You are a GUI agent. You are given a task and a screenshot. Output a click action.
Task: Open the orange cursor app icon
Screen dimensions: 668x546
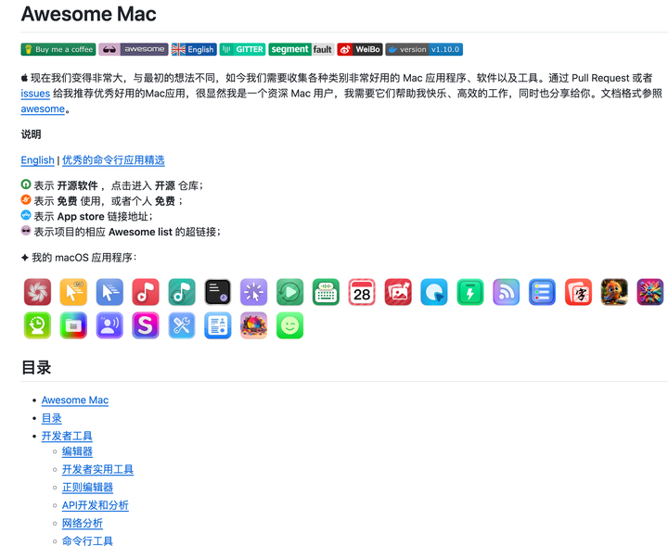tap(73, 292)
